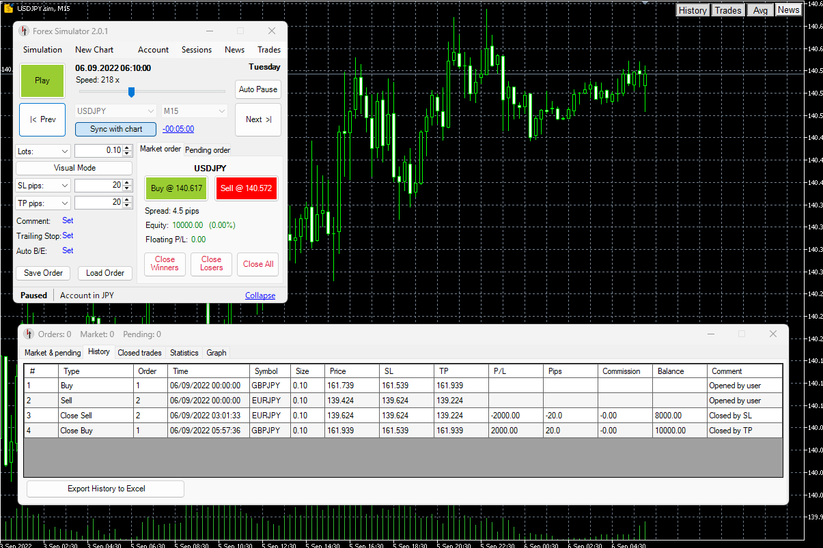Switch to the Pending order tab

tap(208, 150)
